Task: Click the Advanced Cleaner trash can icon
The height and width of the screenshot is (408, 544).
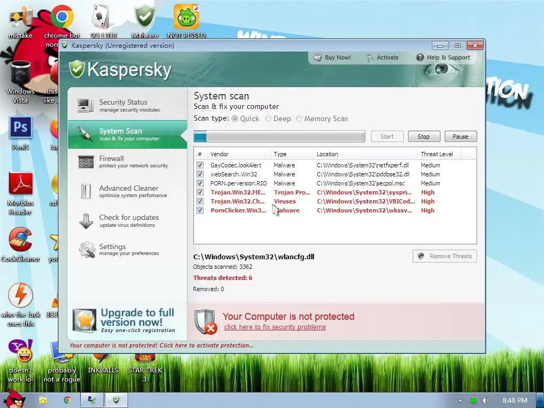Action: 86,191
